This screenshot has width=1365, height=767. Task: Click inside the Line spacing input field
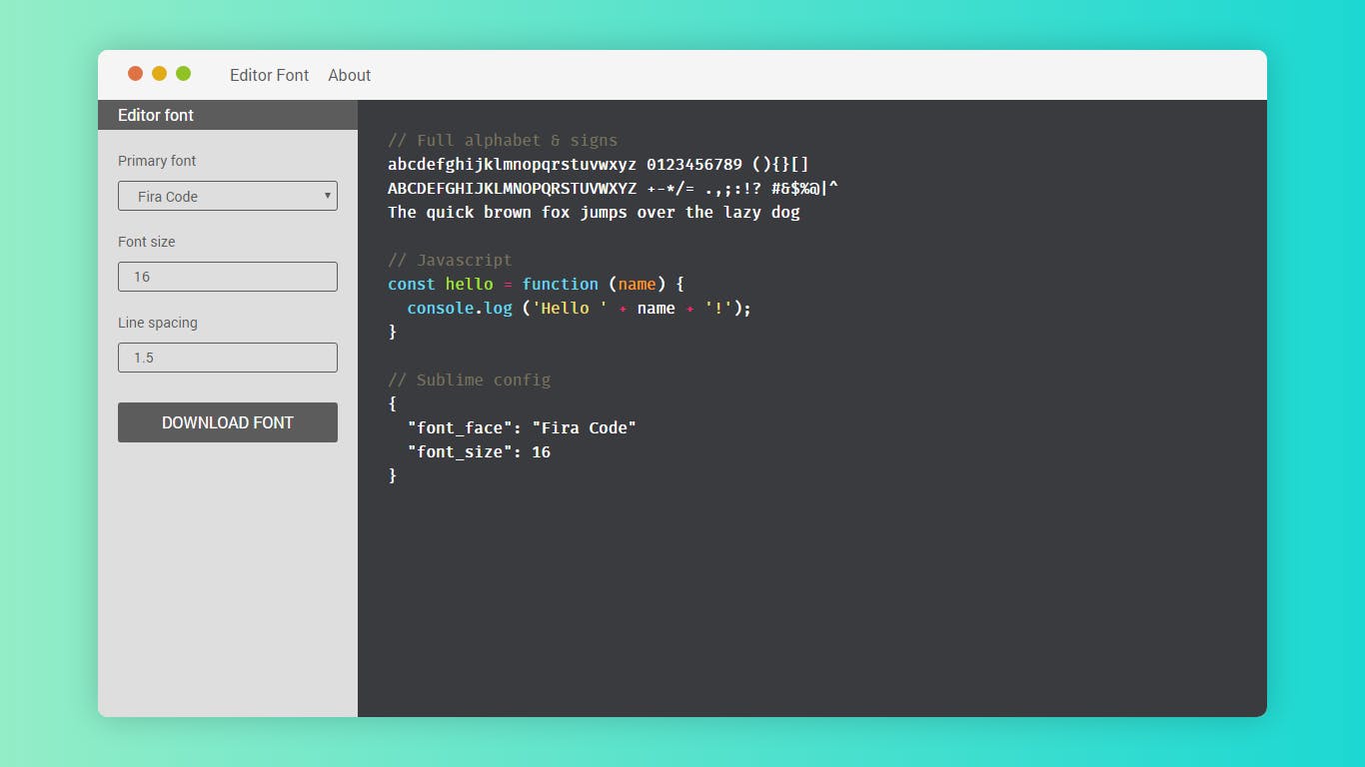click(x=227, y=358)
